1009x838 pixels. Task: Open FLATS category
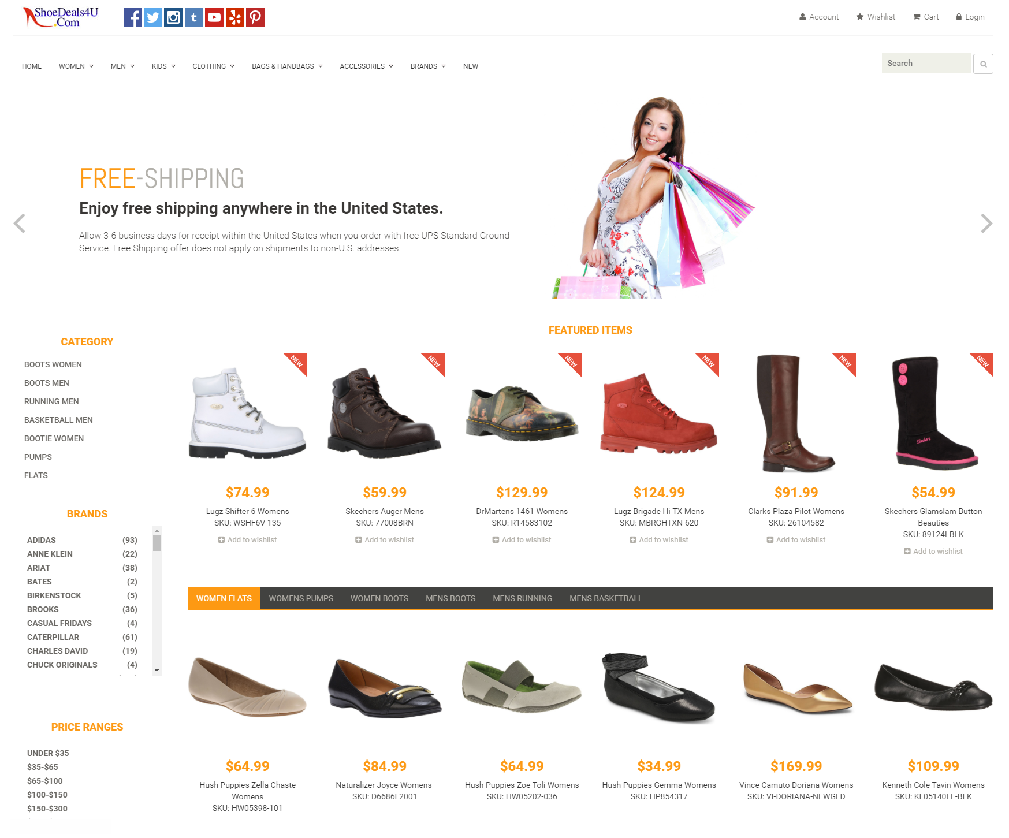pyautogui.click(x=36, y=475)
